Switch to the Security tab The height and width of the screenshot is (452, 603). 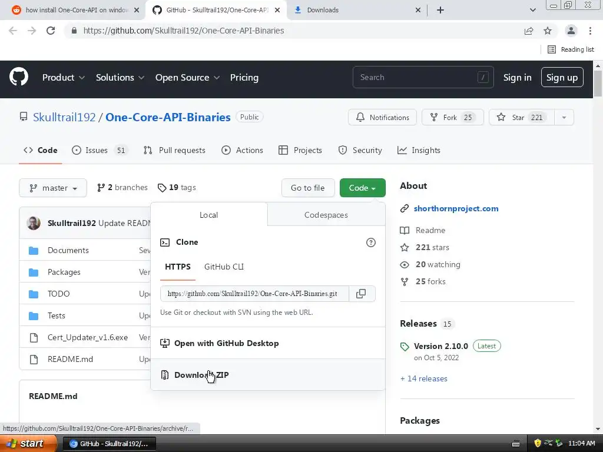point(360,150)
